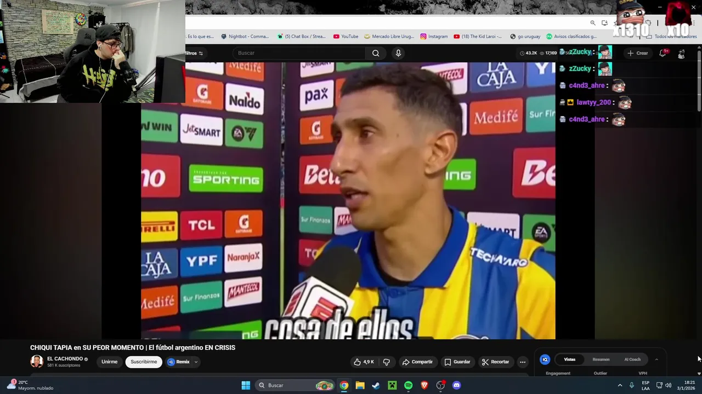Image resolution: width=702 pixels, height=394 pixels.
Task: Open Mercado Libre Uruguay bookmark
Action: click(x=389, y=37)
